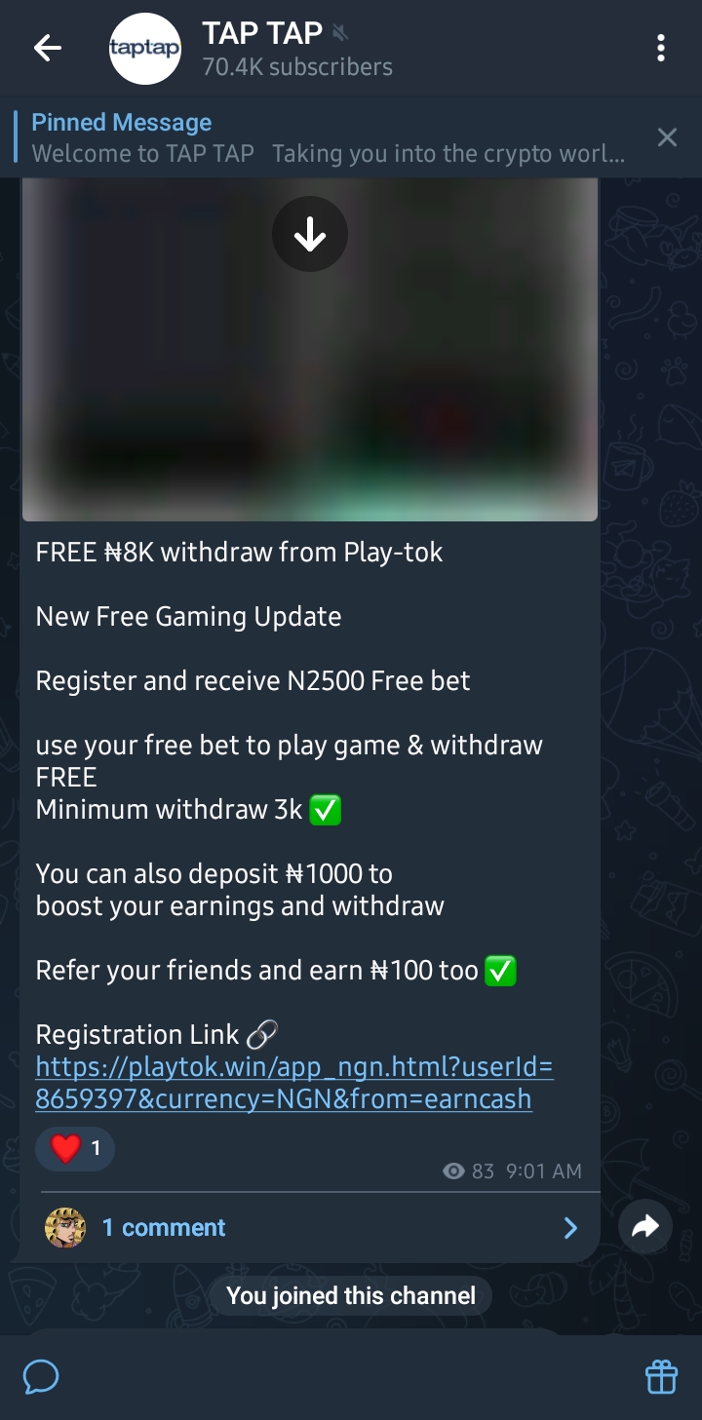
Task: Tap the commenter's avatar thumbnail
Action: [65, 1228]
